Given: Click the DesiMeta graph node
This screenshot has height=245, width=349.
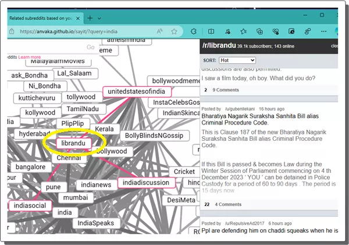Looking at the screenshot, I should point(181,200).
